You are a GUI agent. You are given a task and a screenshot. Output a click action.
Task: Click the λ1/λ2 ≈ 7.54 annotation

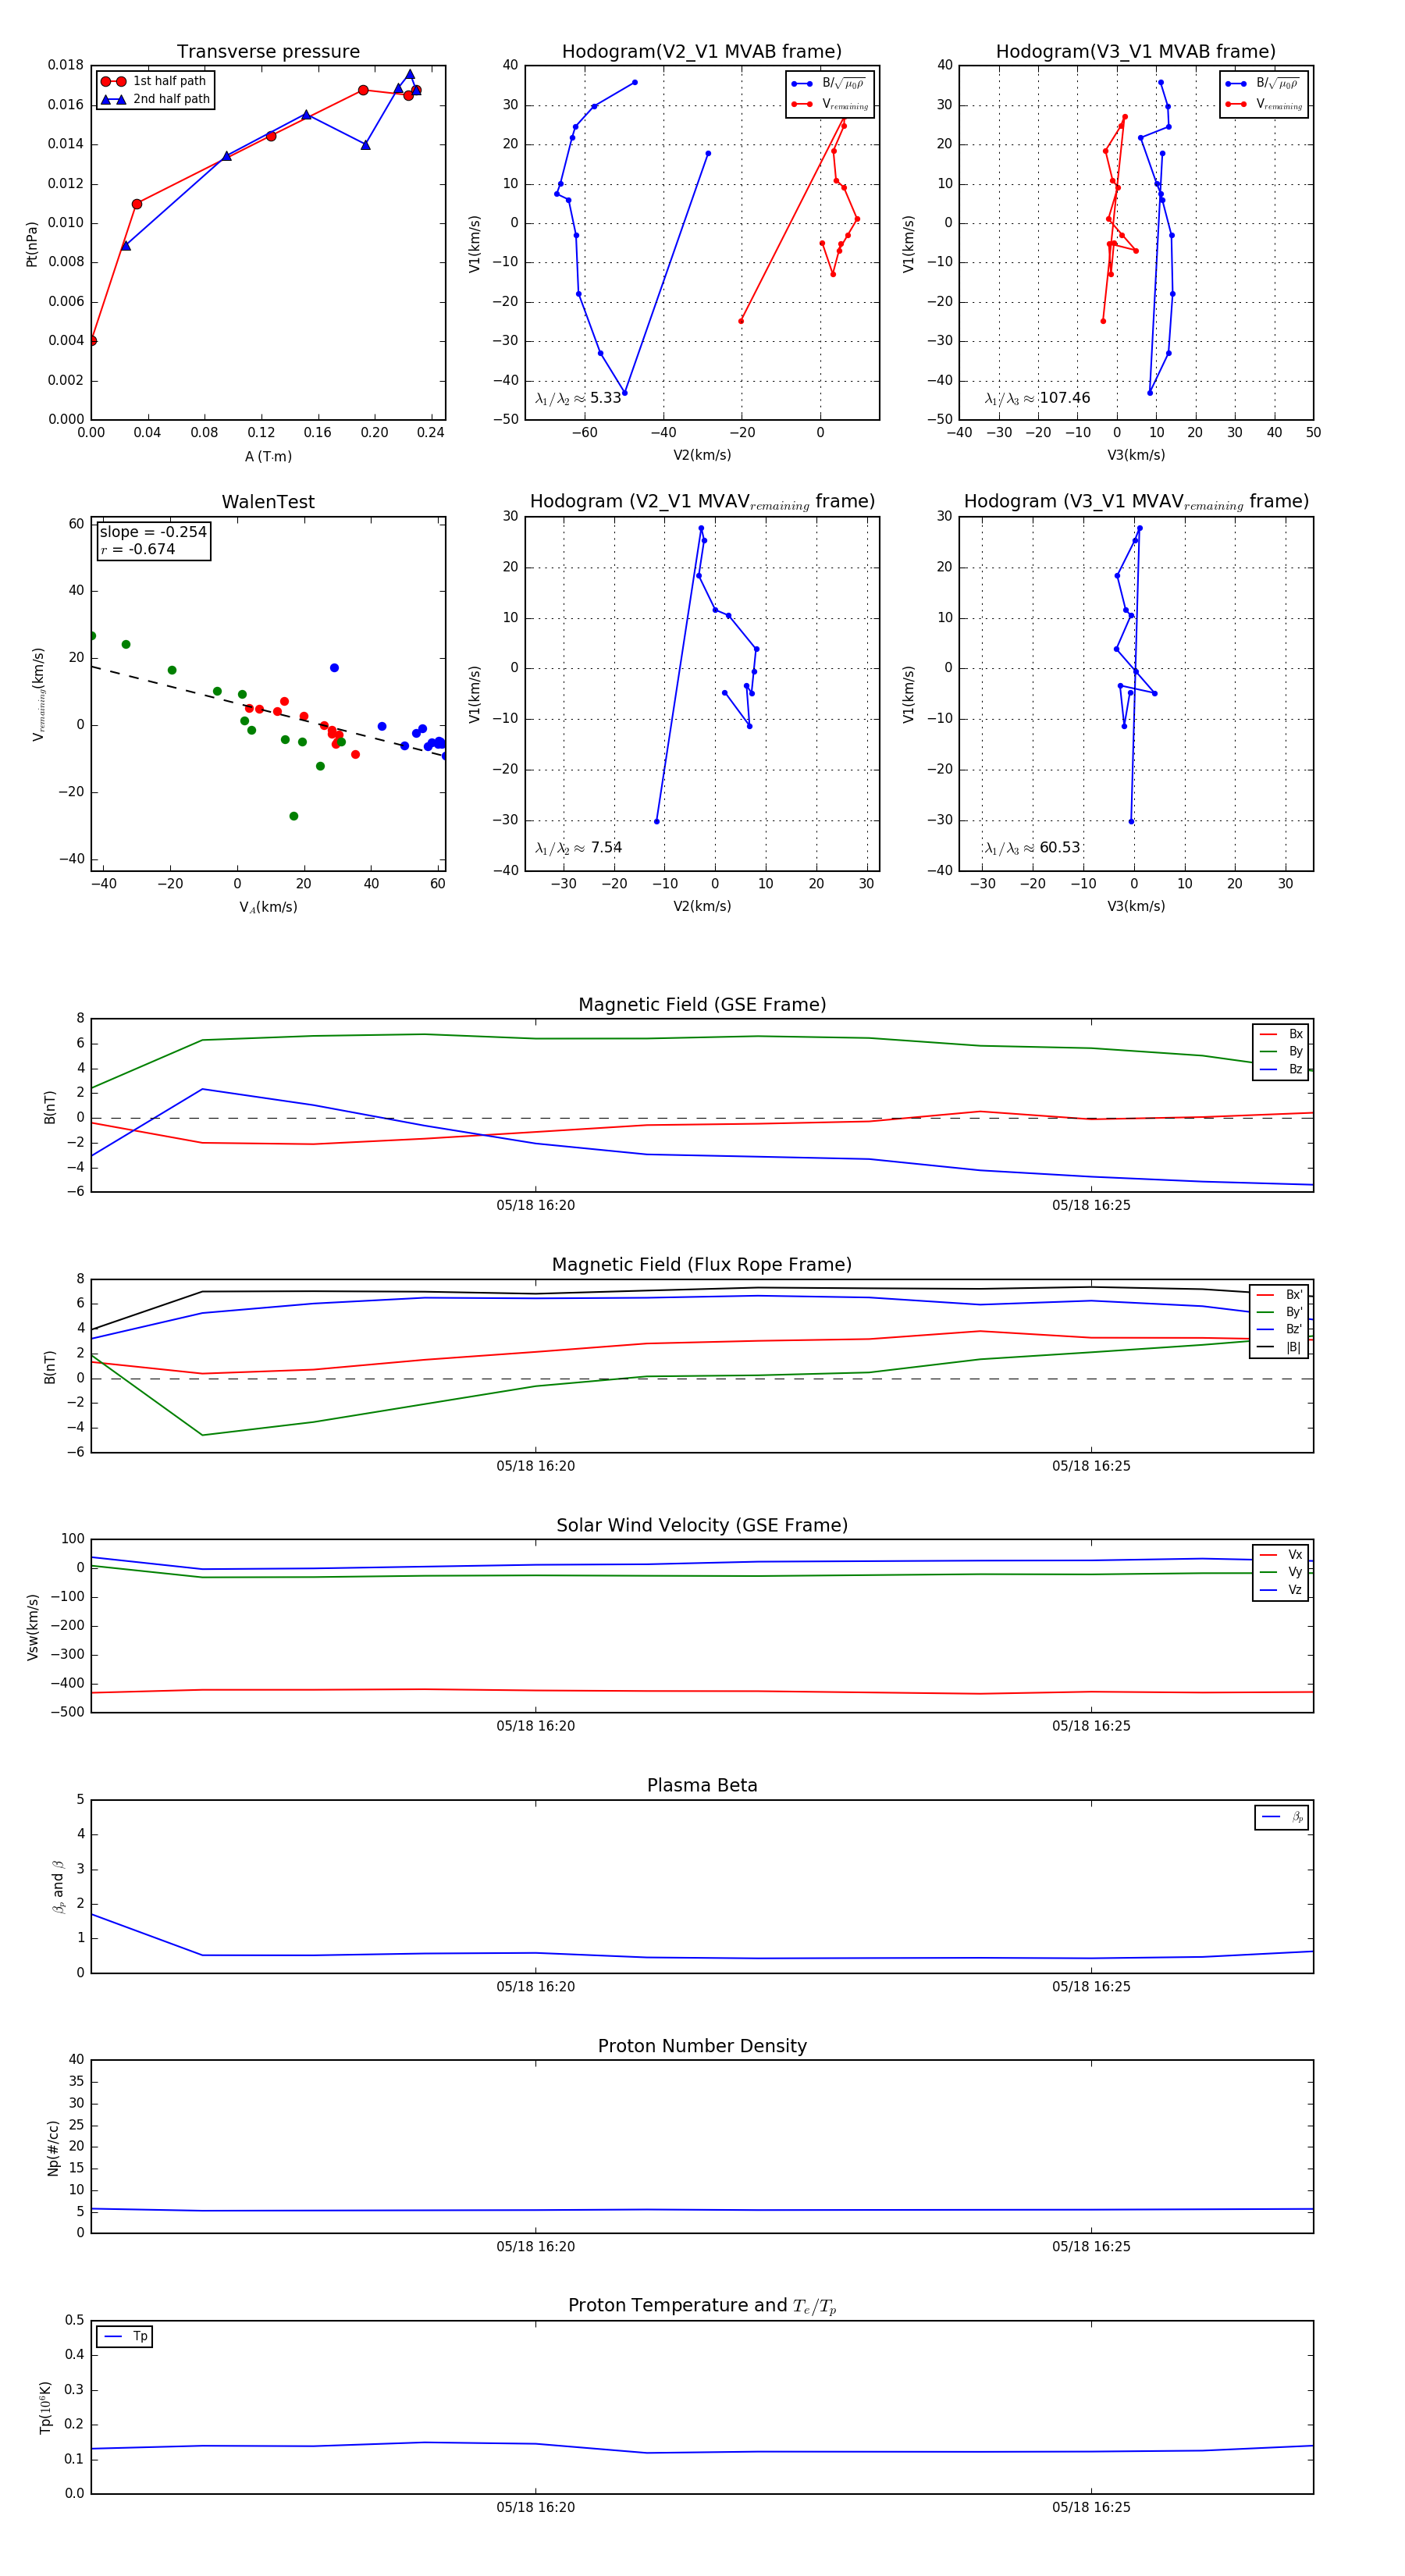point(578,848)
